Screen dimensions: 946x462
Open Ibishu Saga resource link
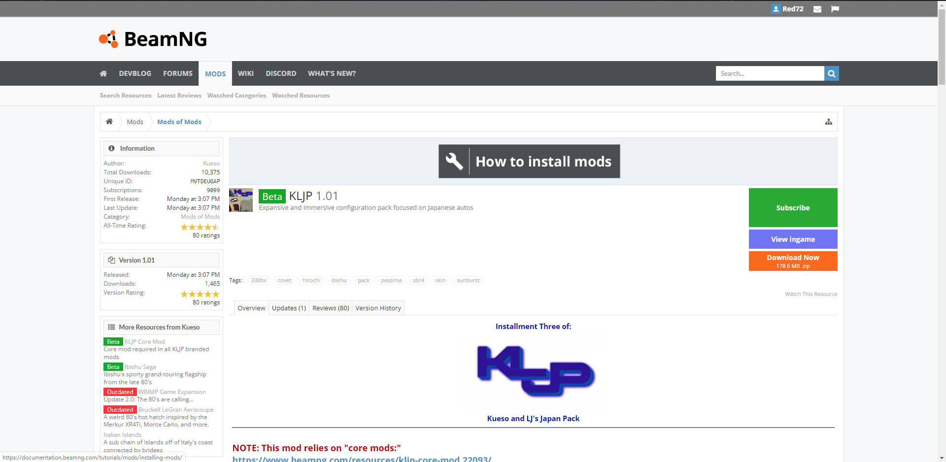click(140, 367)
